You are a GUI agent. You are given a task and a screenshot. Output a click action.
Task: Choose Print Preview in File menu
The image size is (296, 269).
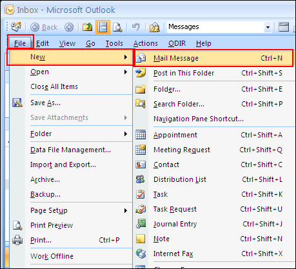70,225
